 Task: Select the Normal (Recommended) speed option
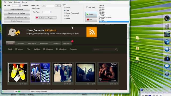[x=65, y=13]
